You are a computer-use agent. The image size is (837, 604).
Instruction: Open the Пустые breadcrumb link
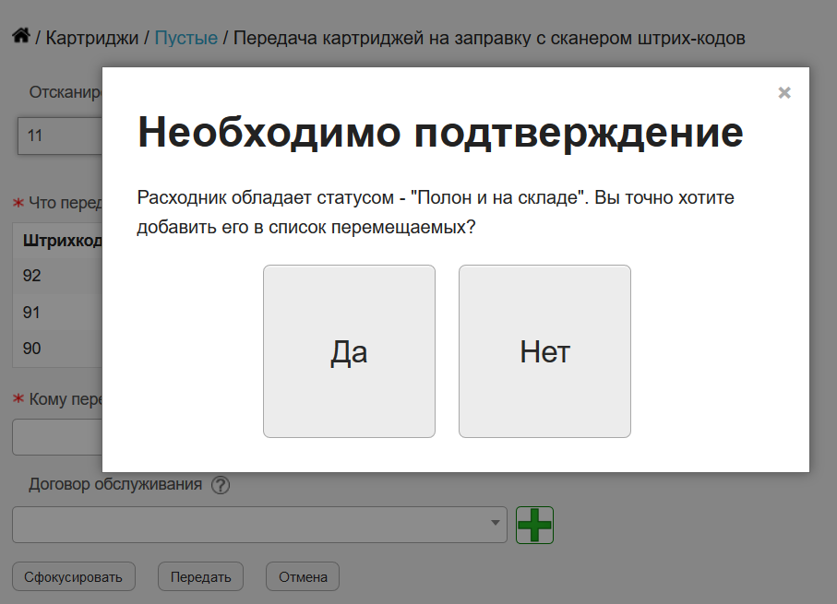coord(185,38)
